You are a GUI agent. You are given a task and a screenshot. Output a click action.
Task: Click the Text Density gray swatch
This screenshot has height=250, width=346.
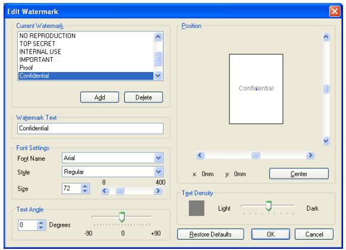(x=197, y=208)
